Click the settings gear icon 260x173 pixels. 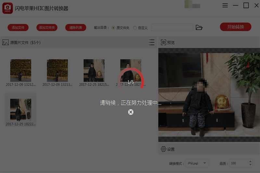coord(164,149)
